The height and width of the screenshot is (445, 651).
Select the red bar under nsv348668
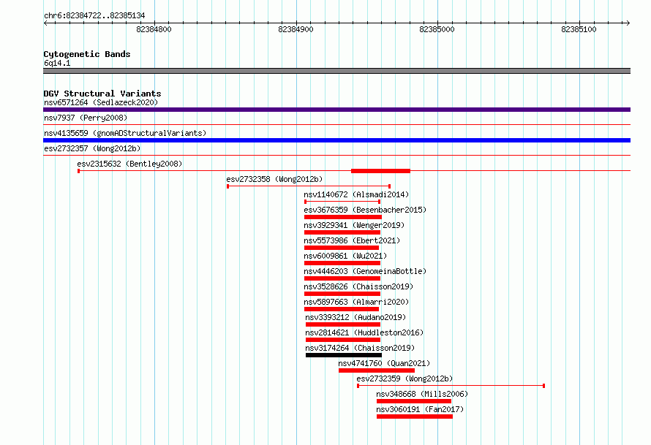pos(414,401)
